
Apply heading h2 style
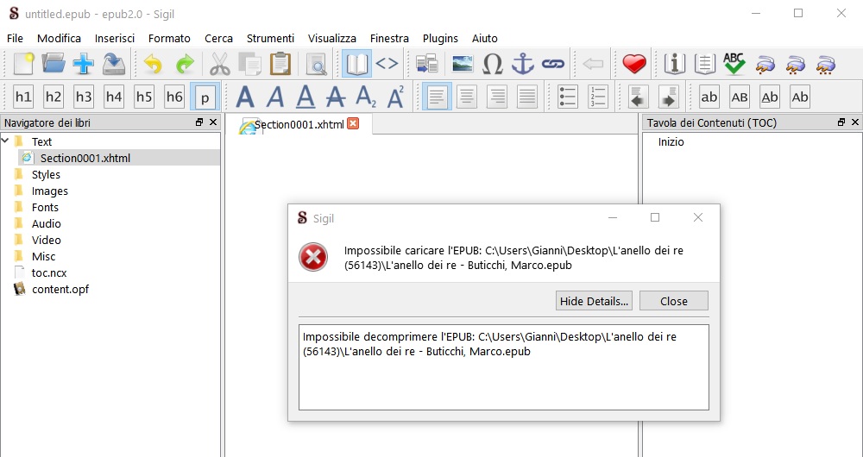(54, 97)
